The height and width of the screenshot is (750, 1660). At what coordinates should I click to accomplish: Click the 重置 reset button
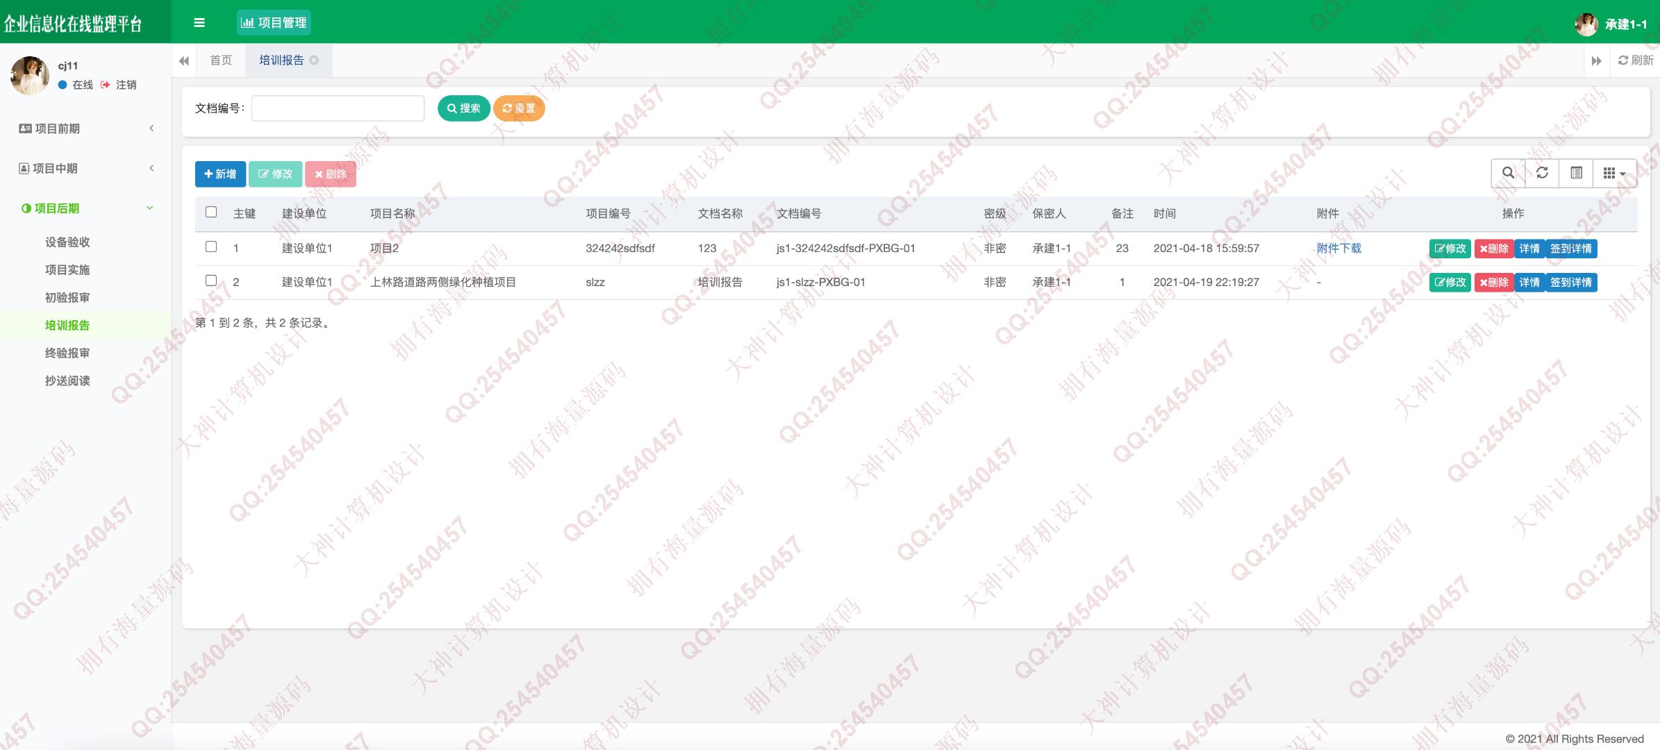pos(519,108)
